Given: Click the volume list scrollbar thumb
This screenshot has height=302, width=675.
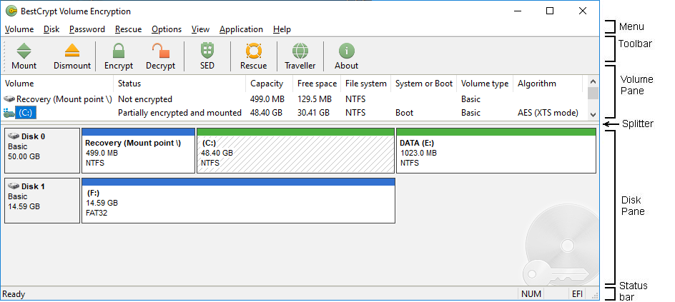Looking at the screenshot, I should pyautogui.click(x=593, y=93).
